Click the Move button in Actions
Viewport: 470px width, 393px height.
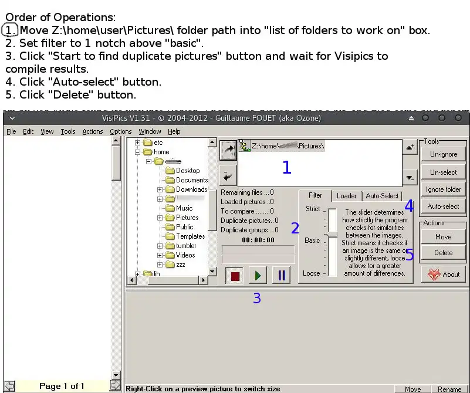pyautogui.click(x=444, y=237)
